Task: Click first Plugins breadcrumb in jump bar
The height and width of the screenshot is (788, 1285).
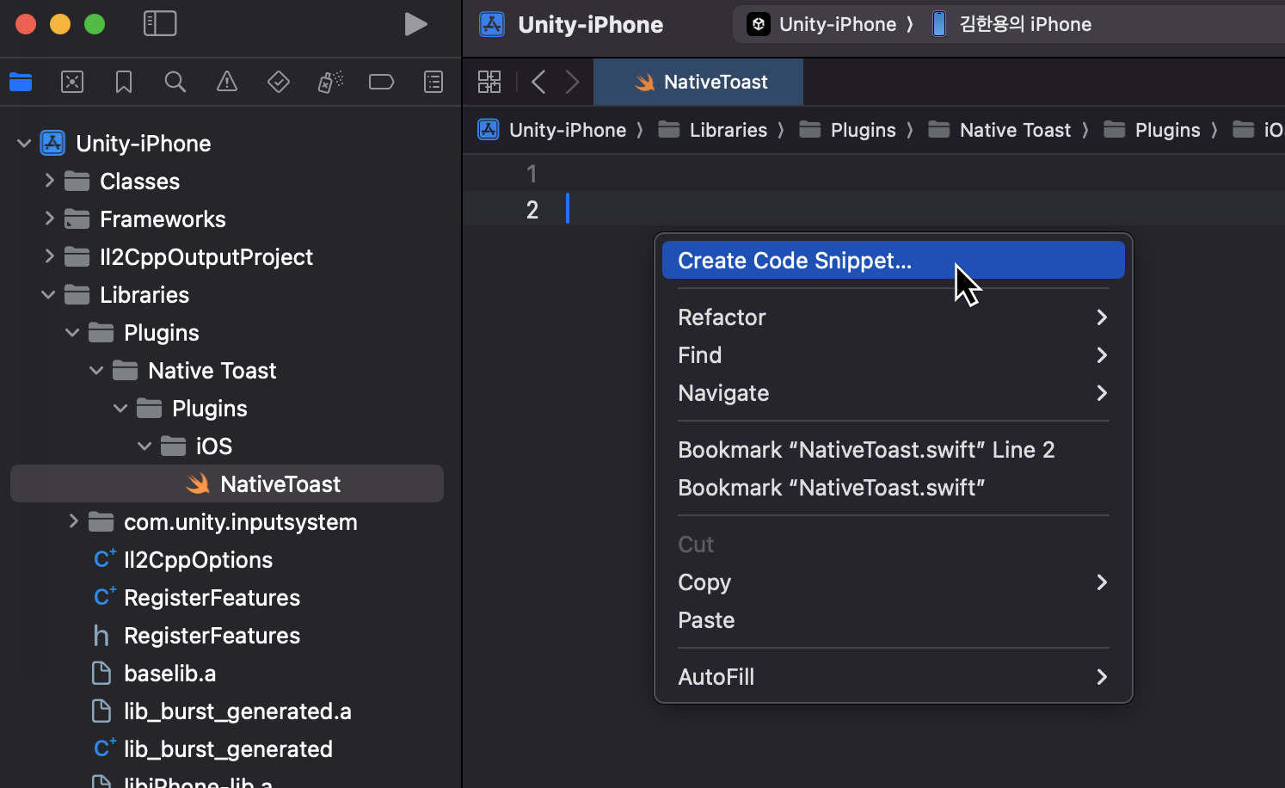Action: click(863, 130)
